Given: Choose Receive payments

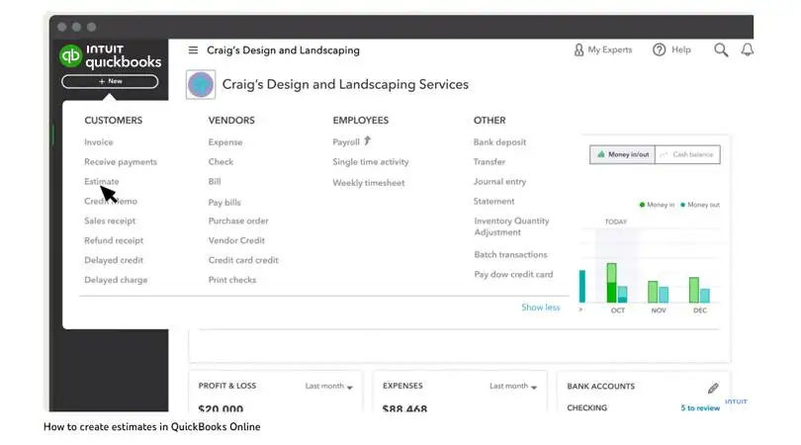Looking at the screenshot, I should tap(121, 162).
